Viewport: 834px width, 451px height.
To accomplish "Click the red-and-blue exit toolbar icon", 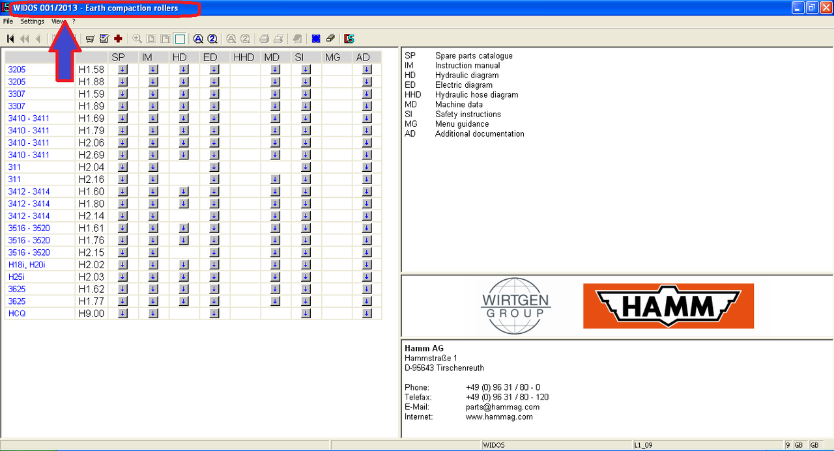I will 349,38.
